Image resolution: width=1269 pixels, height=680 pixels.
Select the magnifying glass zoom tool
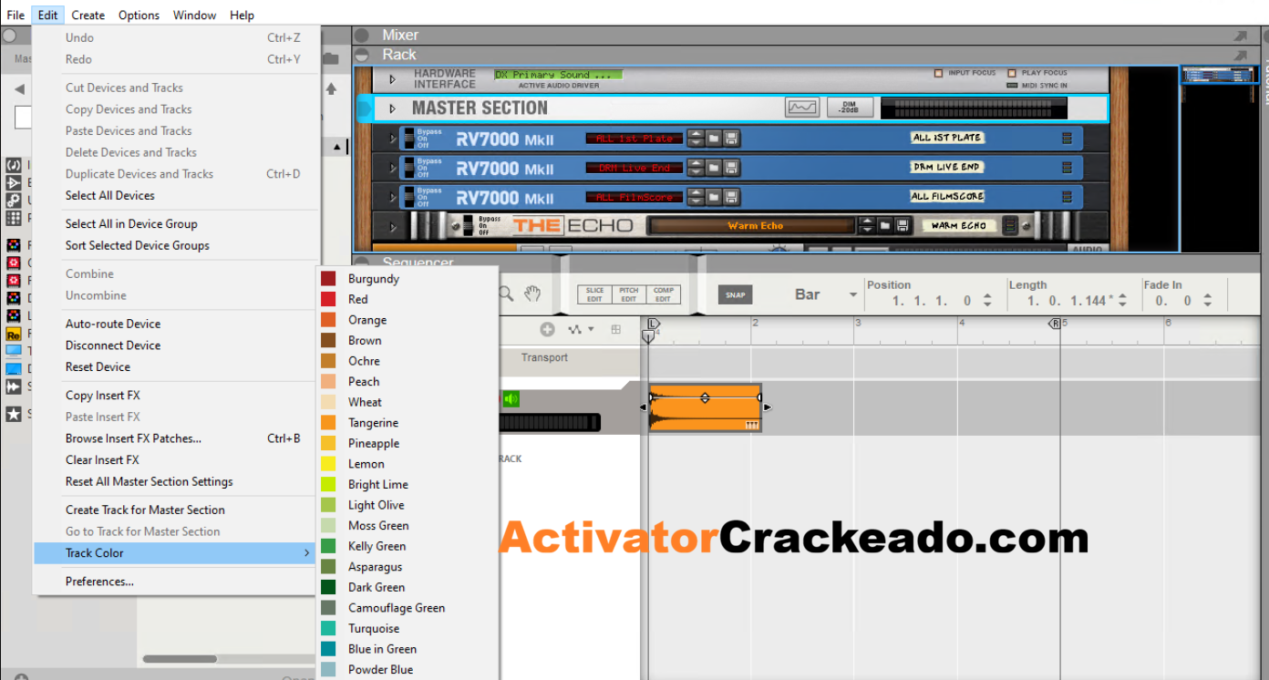tap(505, 294)
